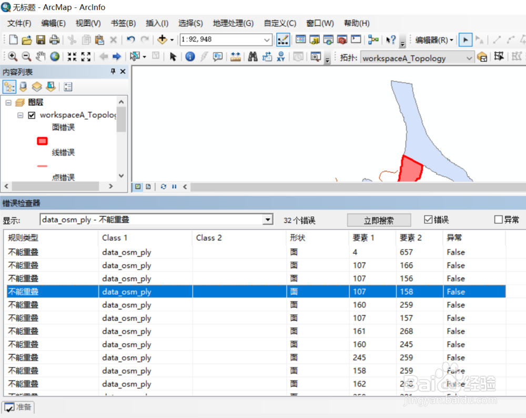Pause drawing with the pause icon
Screen dimensions: 526x418
pyautogui.click(x=174, y=187)
